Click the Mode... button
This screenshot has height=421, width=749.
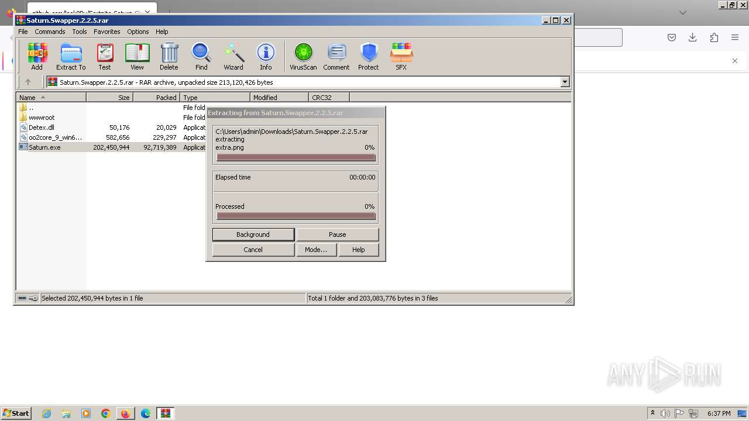point(316,250)
